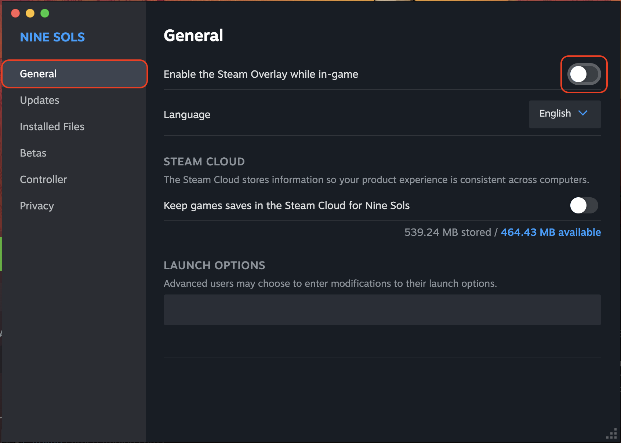Open the Updates section
Viewport: 621px width, 443px height.
click(40, 100)
